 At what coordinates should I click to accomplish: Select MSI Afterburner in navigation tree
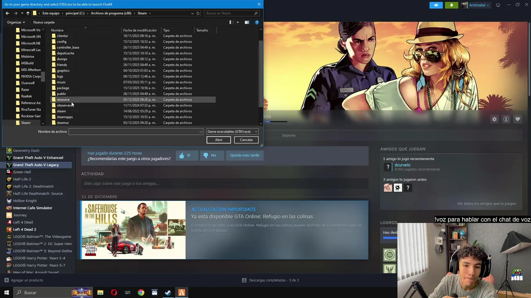click(28, 70)
